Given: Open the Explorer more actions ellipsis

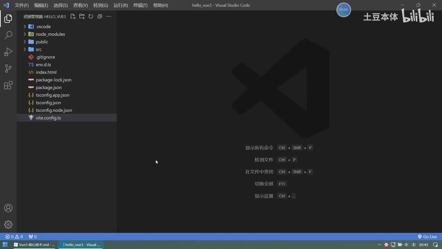Looking at the screenshot, I should coord(109,16).
